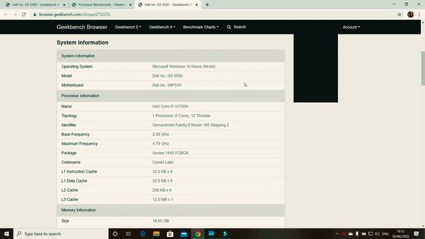This screenshot has height=239, width=425.
Task: Click the Processor Information section header
Action: point(171,96)
